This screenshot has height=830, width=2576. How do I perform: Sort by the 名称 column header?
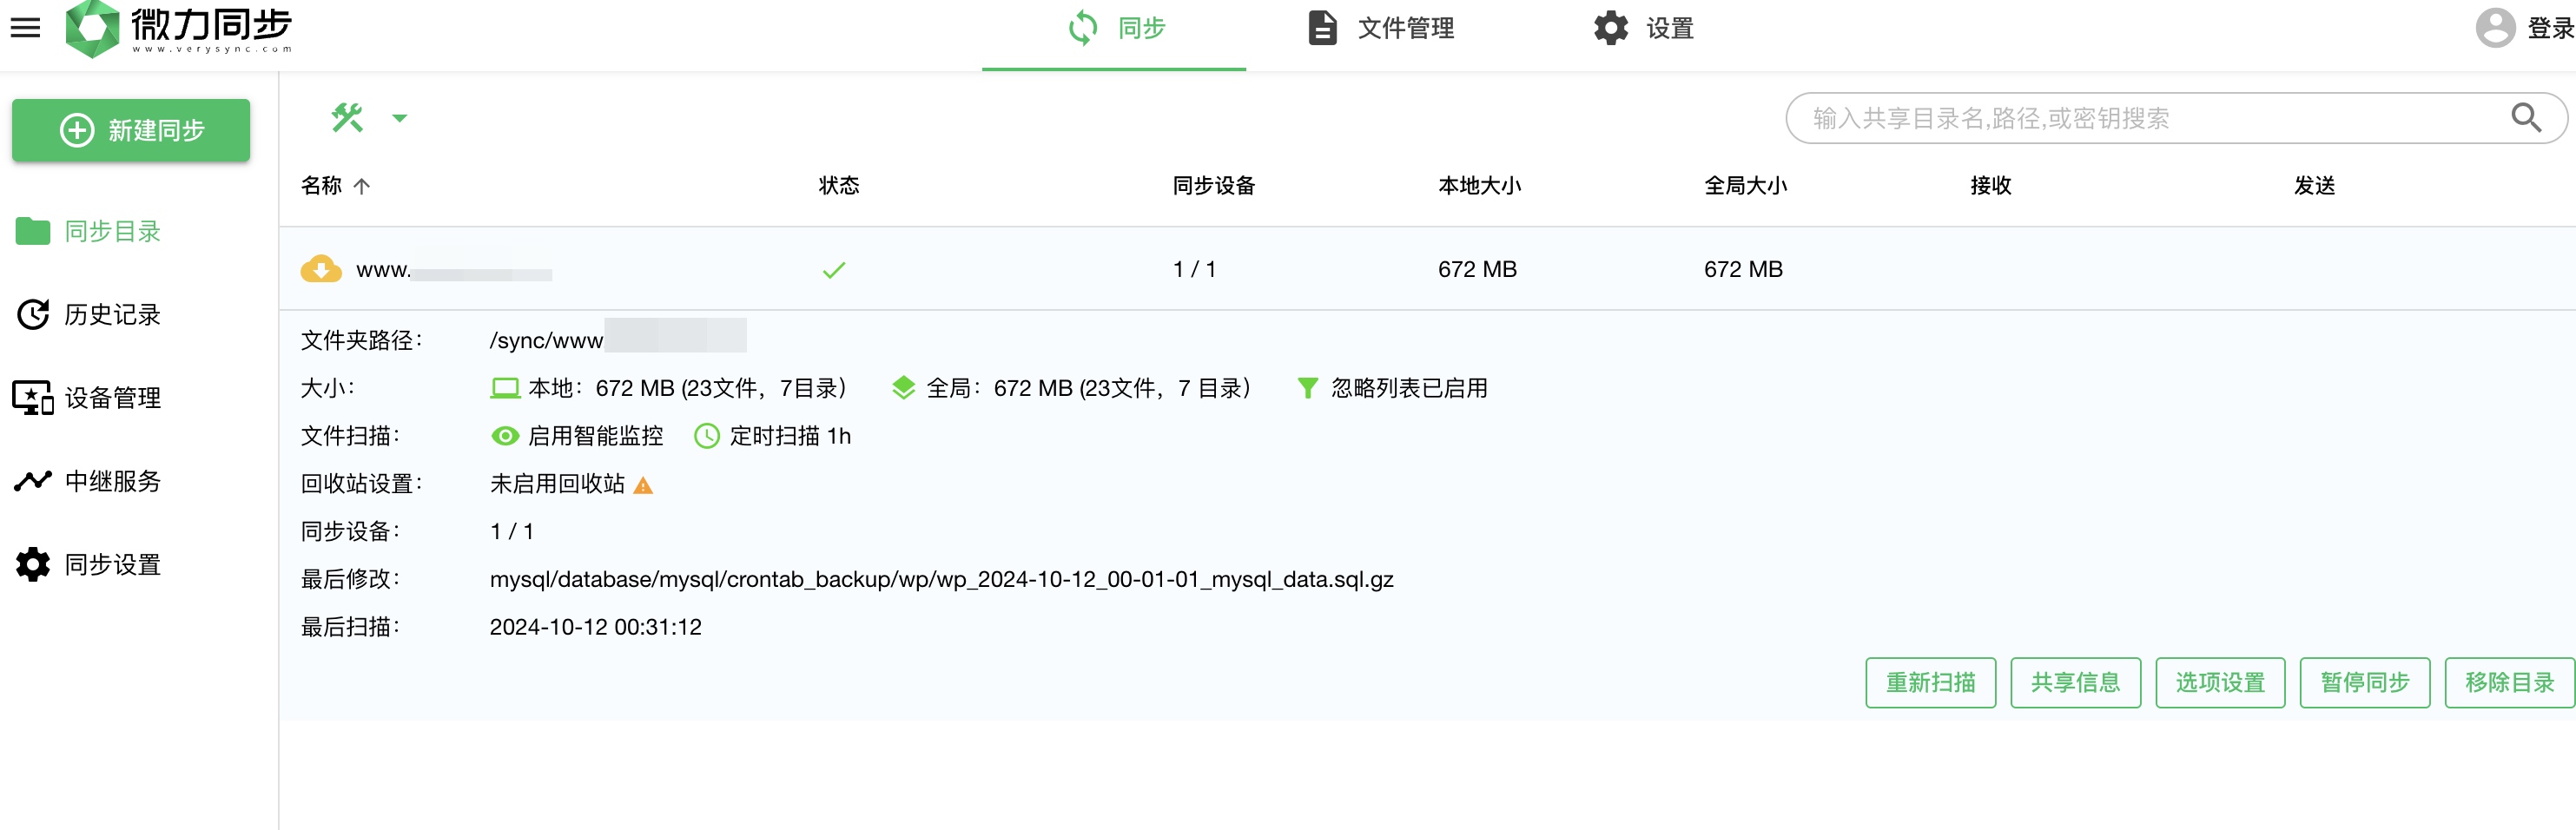[x=322, y=186]
